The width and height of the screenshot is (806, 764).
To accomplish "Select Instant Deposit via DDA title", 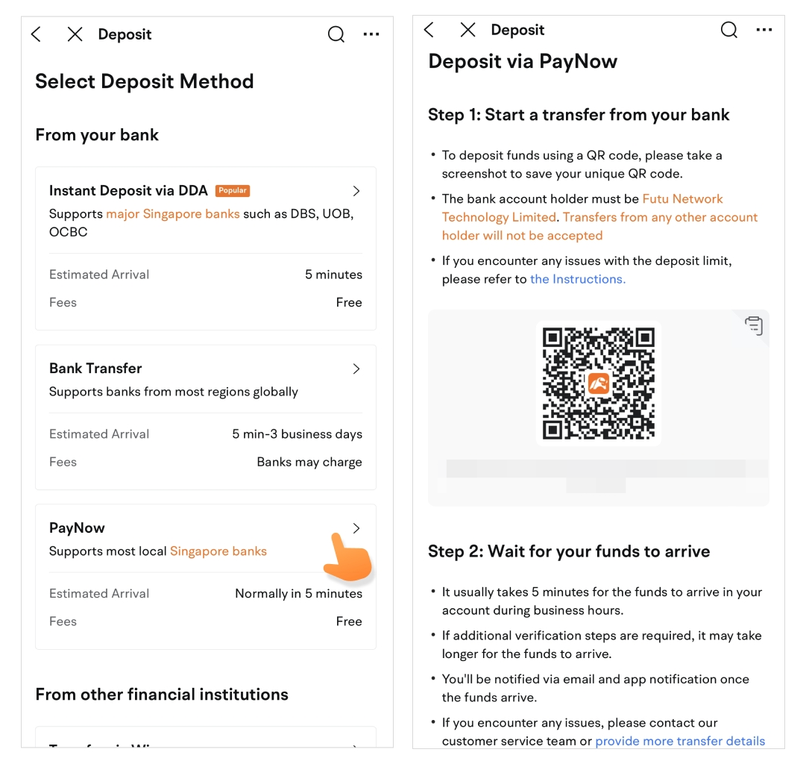I will tap(128, 191).
